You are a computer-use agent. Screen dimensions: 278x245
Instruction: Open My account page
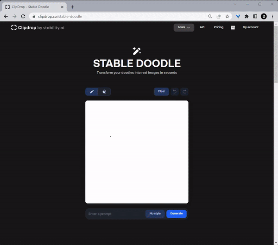(250, 27)
